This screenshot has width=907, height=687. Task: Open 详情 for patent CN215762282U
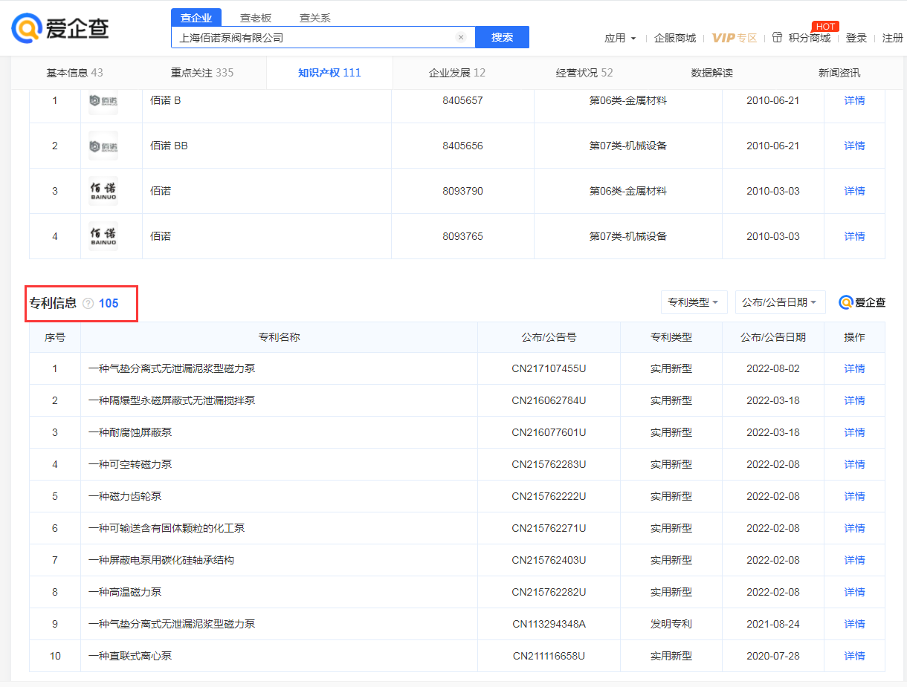coord(855,592)
